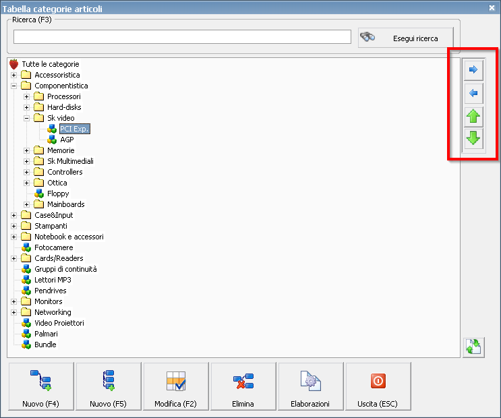Click the Uscita (ESC) button
The width and height of the screenshot is (501, 418).
[x=378, y=386]
